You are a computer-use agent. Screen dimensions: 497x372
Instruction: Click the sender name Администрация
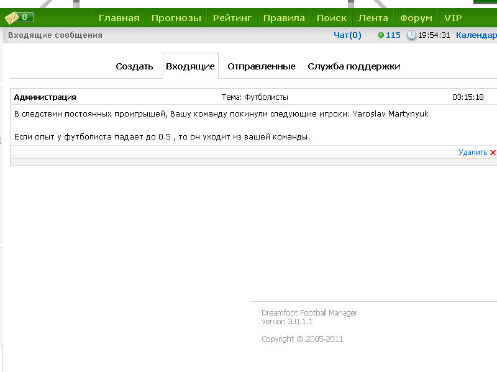45,97
